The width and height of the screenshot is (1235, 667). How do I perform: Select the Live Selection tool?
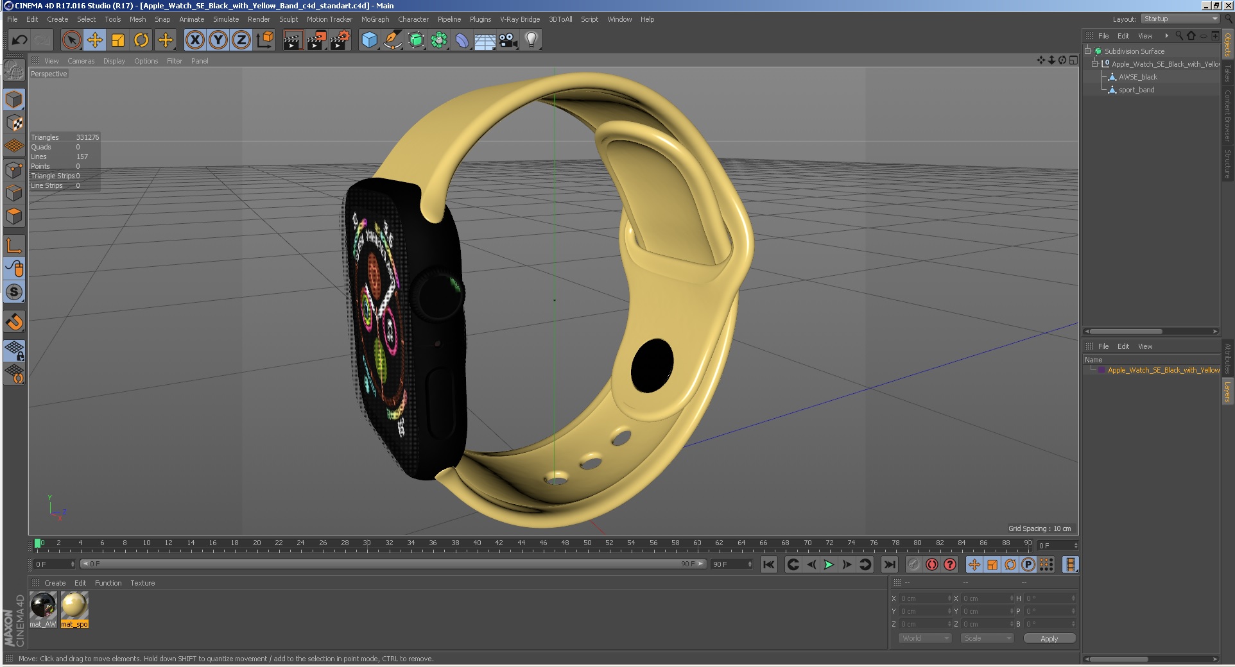click(x=72, y=40)
